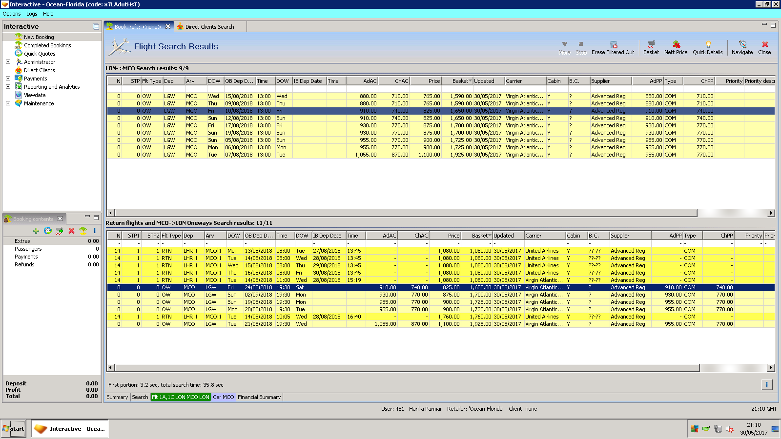Click red X delete icon in Booking contents

71,231
